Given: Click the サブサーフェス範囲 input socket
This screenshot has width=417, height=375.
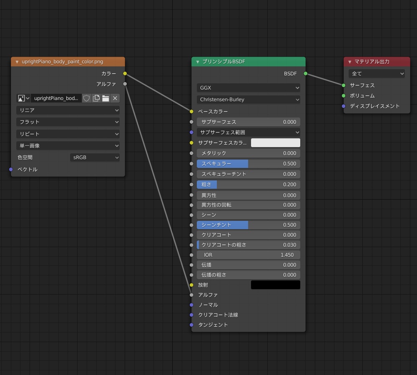Looking at the screenshot, I should 191,132.
